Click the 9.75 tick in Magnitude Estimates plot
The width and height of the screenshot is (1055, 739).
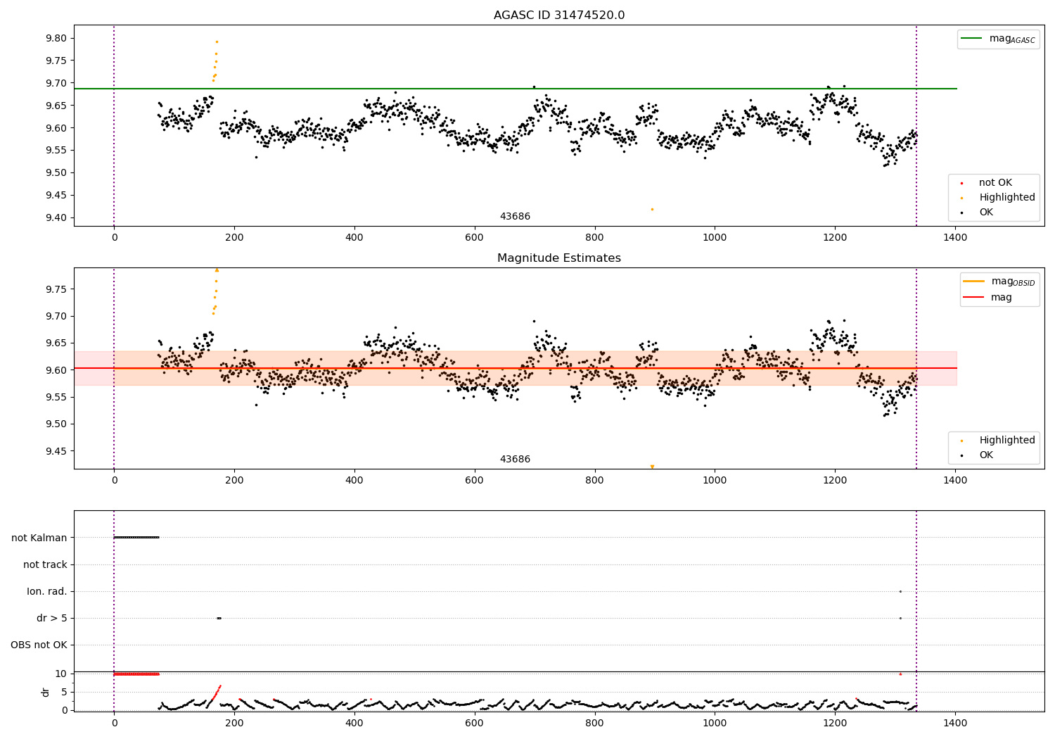click(x=56, y=289)
